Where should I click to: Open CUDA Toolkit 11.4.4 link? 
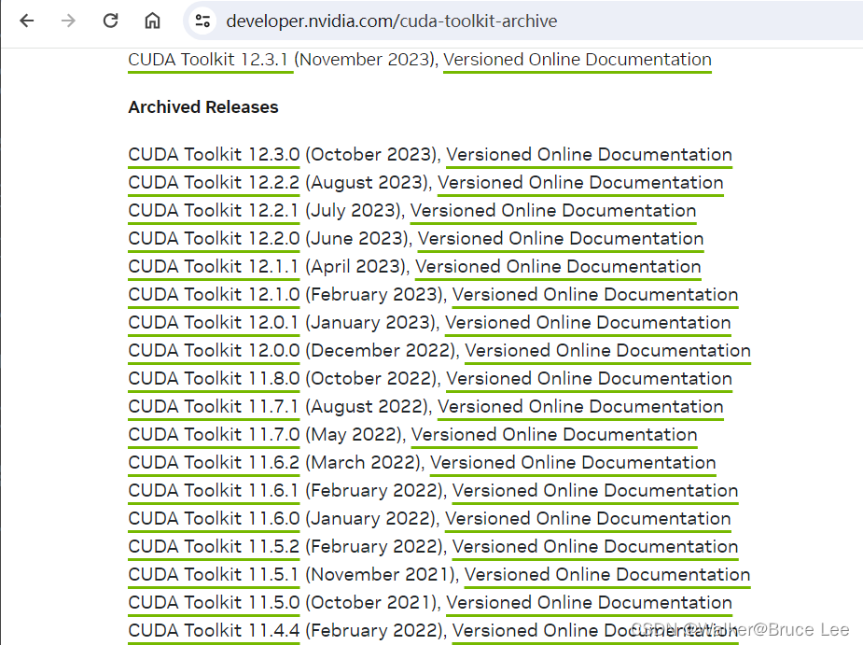coord(214,631)
